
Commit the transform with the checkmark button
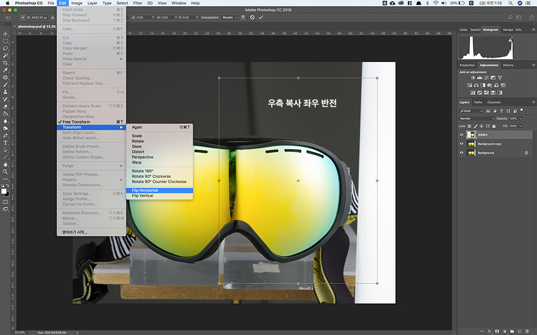(x=261, y=17)
